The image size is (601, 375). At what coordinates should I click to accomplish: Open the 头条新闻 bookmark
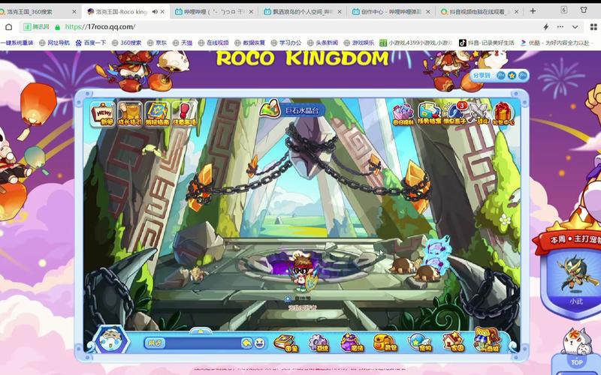323,43
